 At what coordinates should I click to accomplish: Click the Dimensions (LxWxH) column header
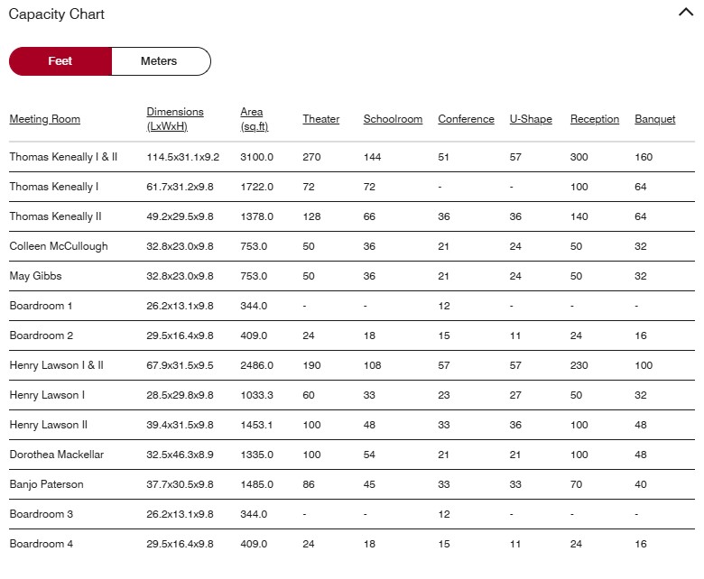pos(175,119)
